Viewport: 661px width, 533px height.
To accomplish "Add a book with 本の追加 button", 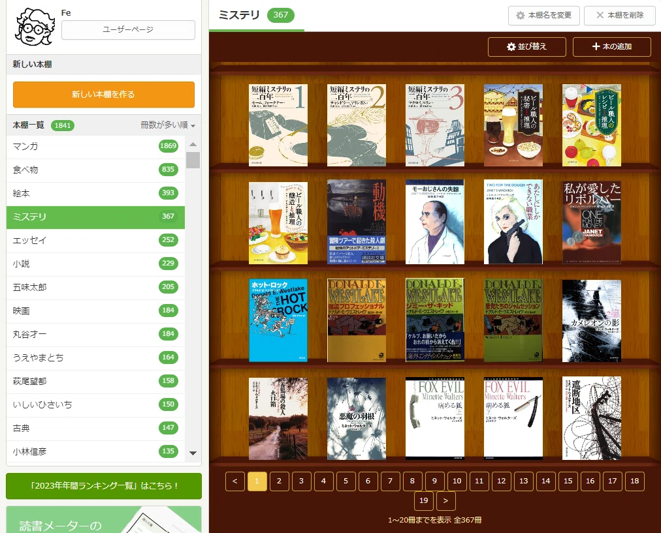I will tap(611, 47).
